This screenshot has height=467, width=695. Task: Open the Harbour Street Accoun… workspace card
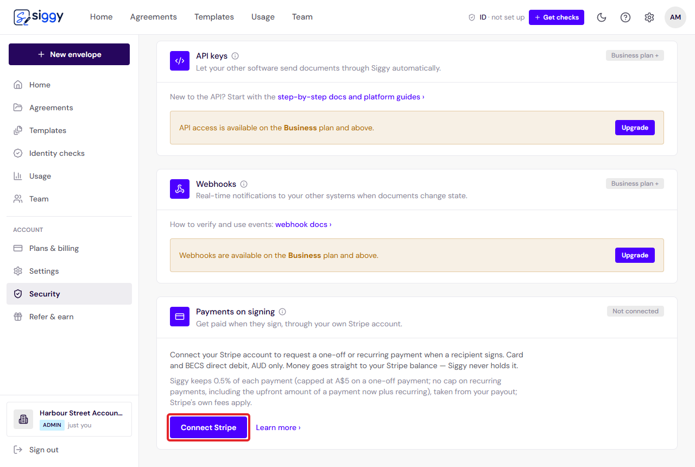coord(69,419)
